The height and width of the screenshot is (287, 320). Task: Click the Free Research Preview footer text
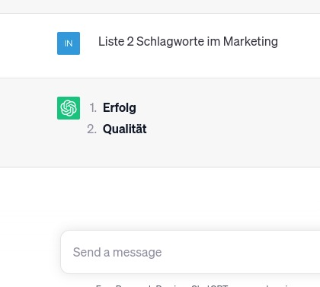tap(142, 285)
